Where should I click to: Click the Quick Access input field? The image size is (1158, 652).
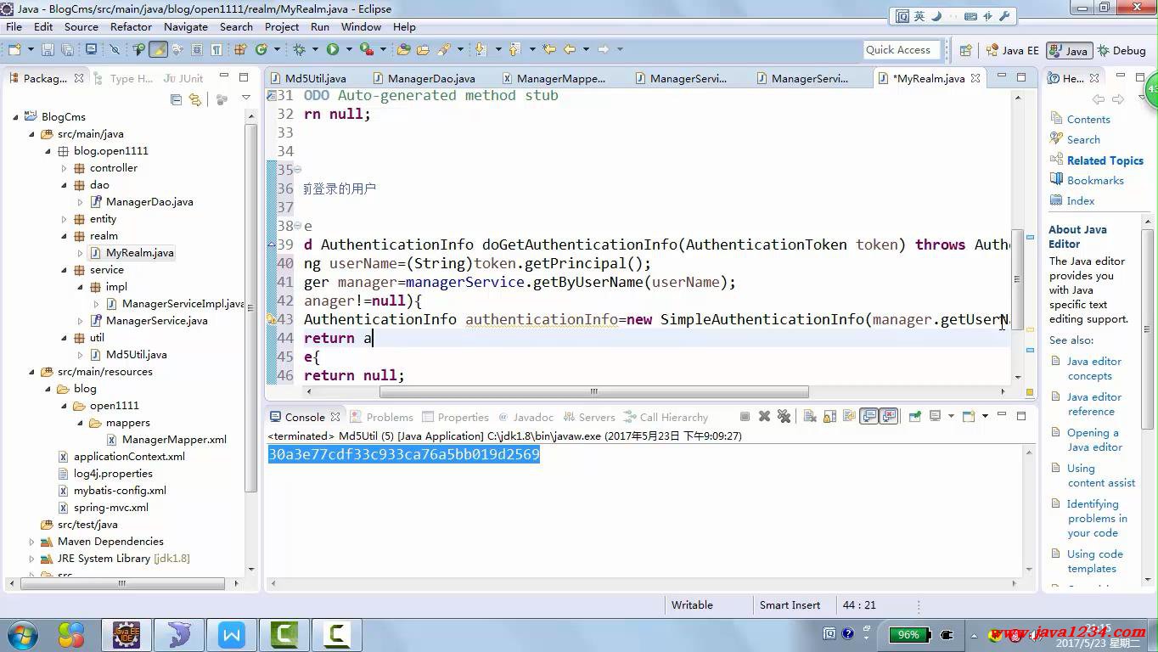[x=902, y=50]
